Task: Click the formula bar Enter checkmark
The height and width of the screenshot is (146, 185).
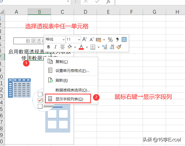Action: click(97, 1)
